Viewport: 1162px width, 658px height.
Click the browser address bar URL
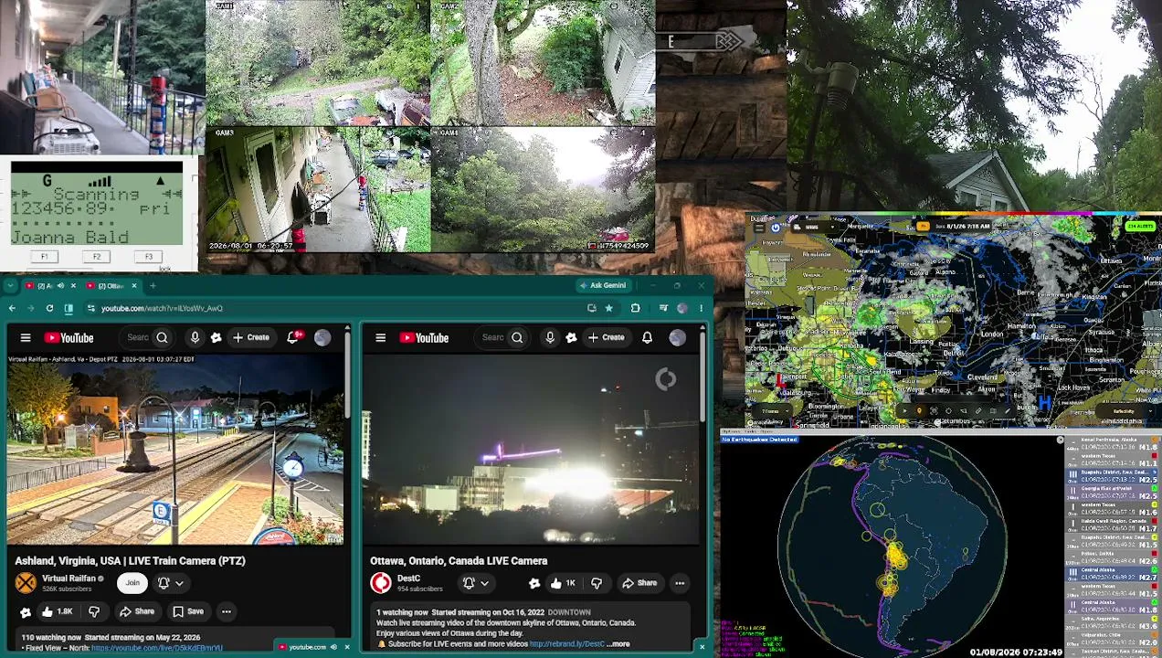coord(162,309)
